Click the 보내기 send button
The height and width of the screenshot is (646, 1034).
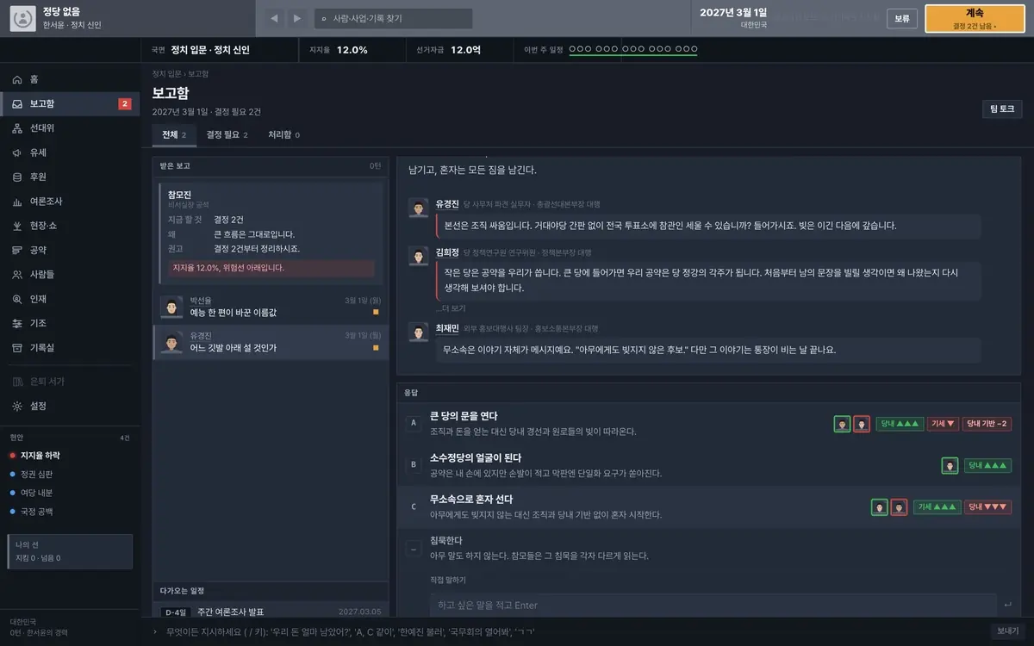[x=1006, y=631]
